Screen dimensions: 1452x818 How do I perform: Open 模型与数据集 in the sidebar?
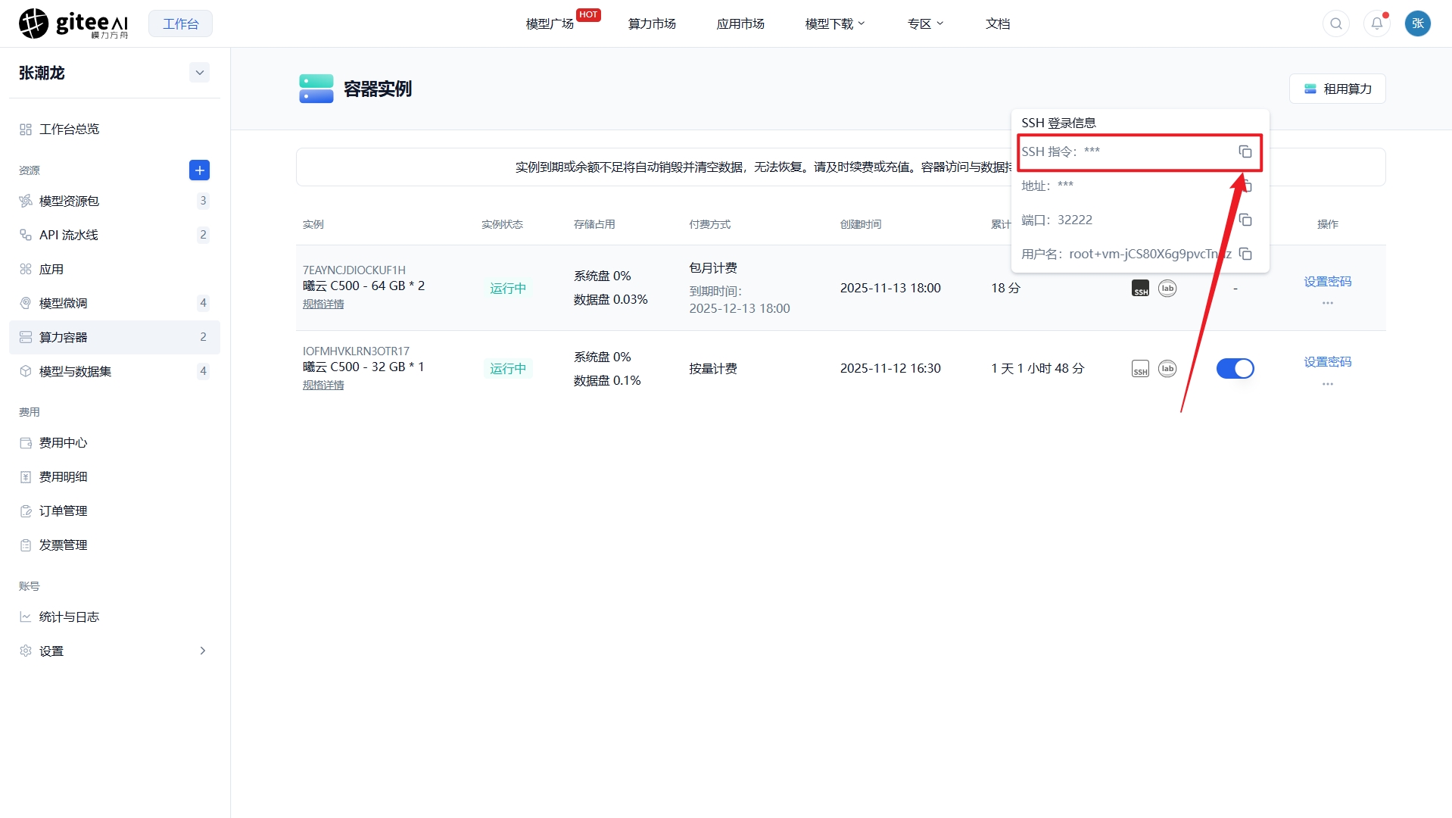(114, 371)
